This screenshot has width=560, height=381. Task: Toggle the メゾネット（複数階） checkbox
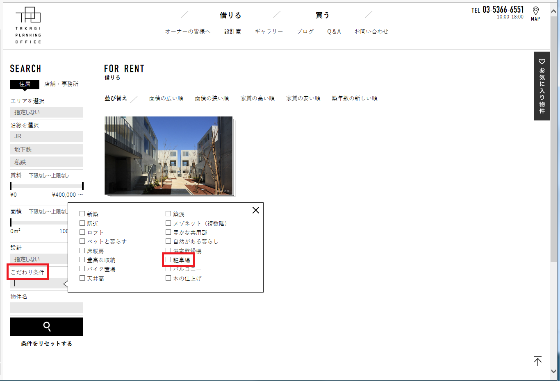click(168, 223)
